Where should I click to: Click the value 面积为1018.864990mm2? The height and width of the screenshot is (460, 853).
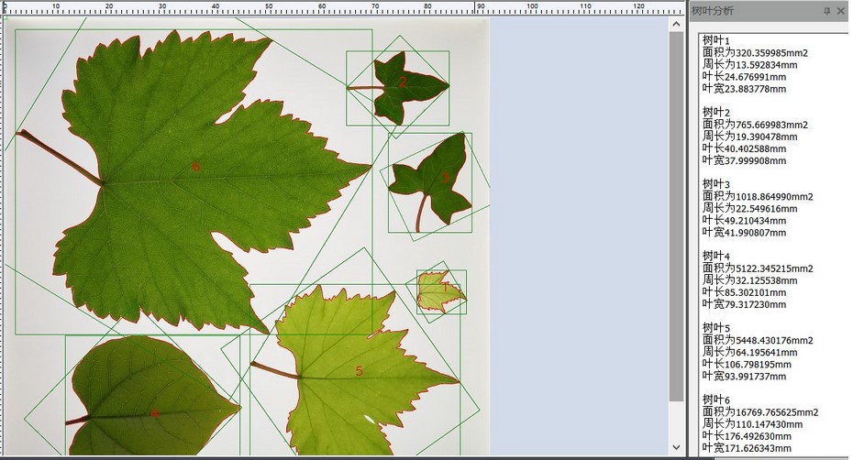758,196
